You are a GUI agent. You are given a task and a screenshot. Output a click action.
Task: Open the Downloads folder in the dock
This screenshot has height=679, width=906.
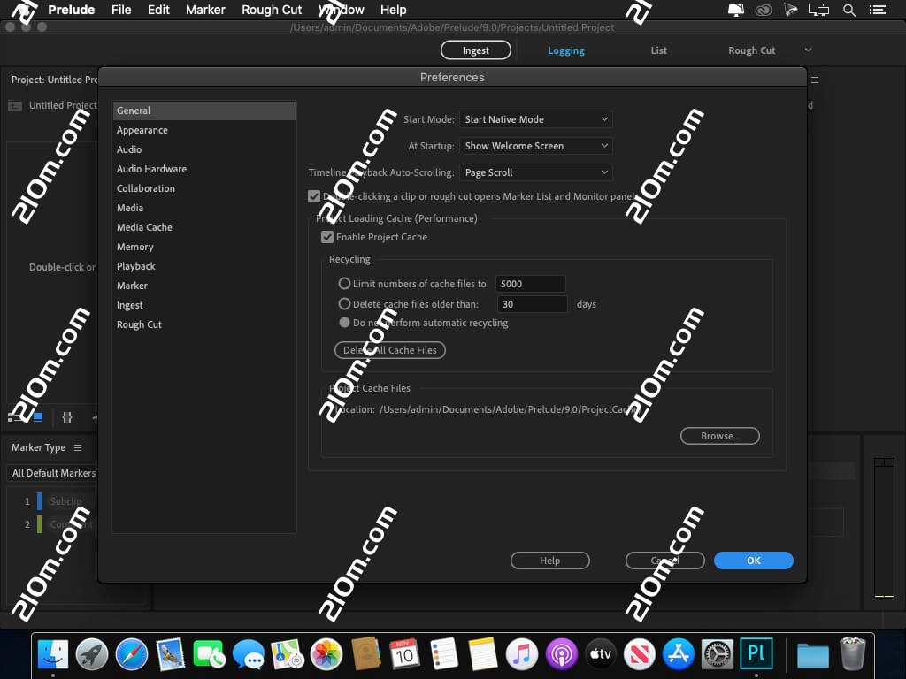coord(813,655)
